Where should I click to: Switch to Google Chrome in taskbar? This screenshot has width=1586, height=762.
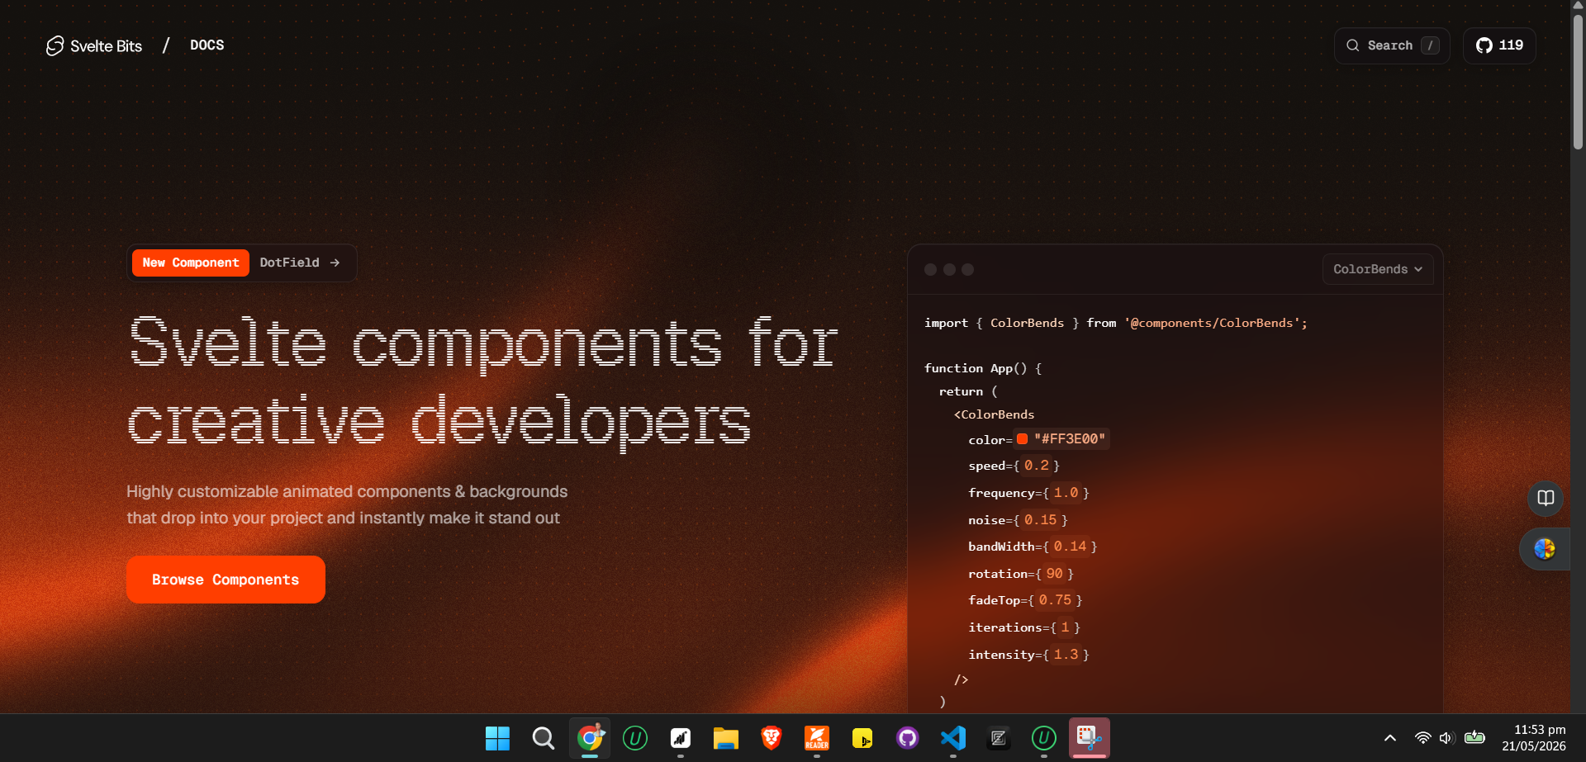click(x=590, y=738)
